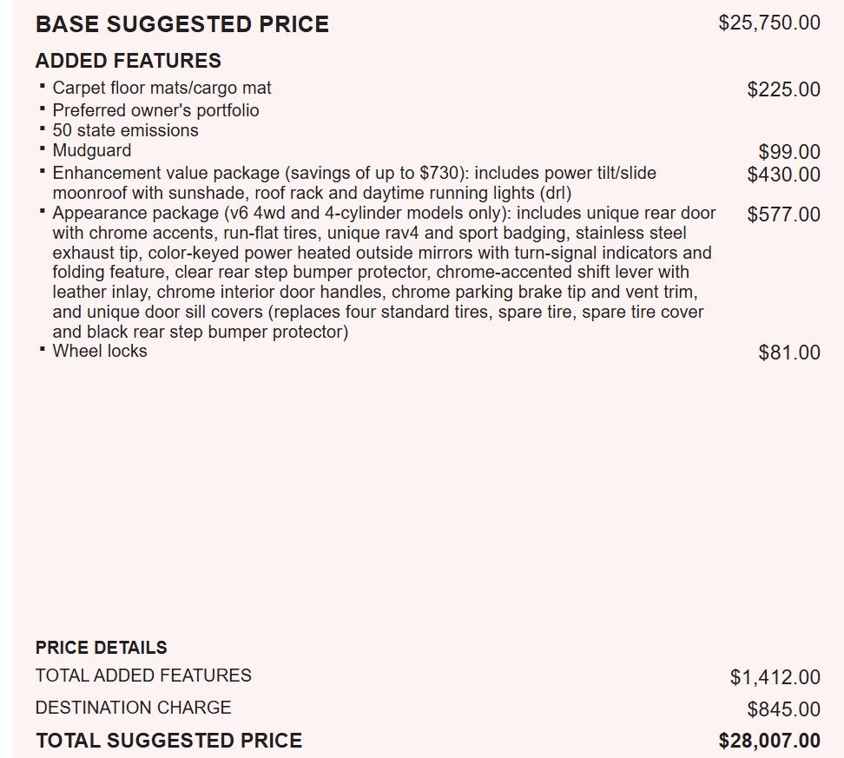Screen dimensions: 844x758
Task: Click the $81.00 wheel locks price
Action: tap(789, 353)
